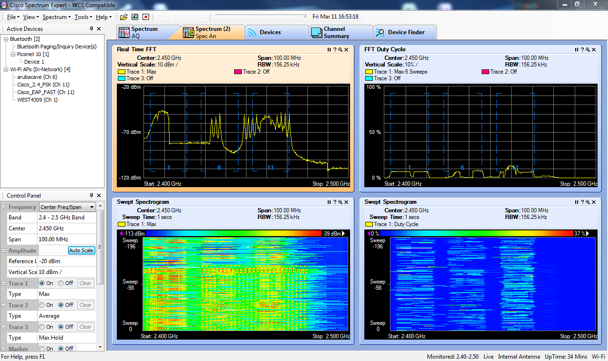
Task: Enable Trace 3 On radio button
Action: pyautogui.click(x=42, y=327)
